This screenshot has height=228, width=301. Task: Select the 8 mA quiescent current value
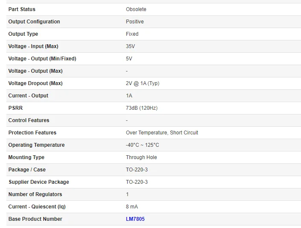(132, 207)
